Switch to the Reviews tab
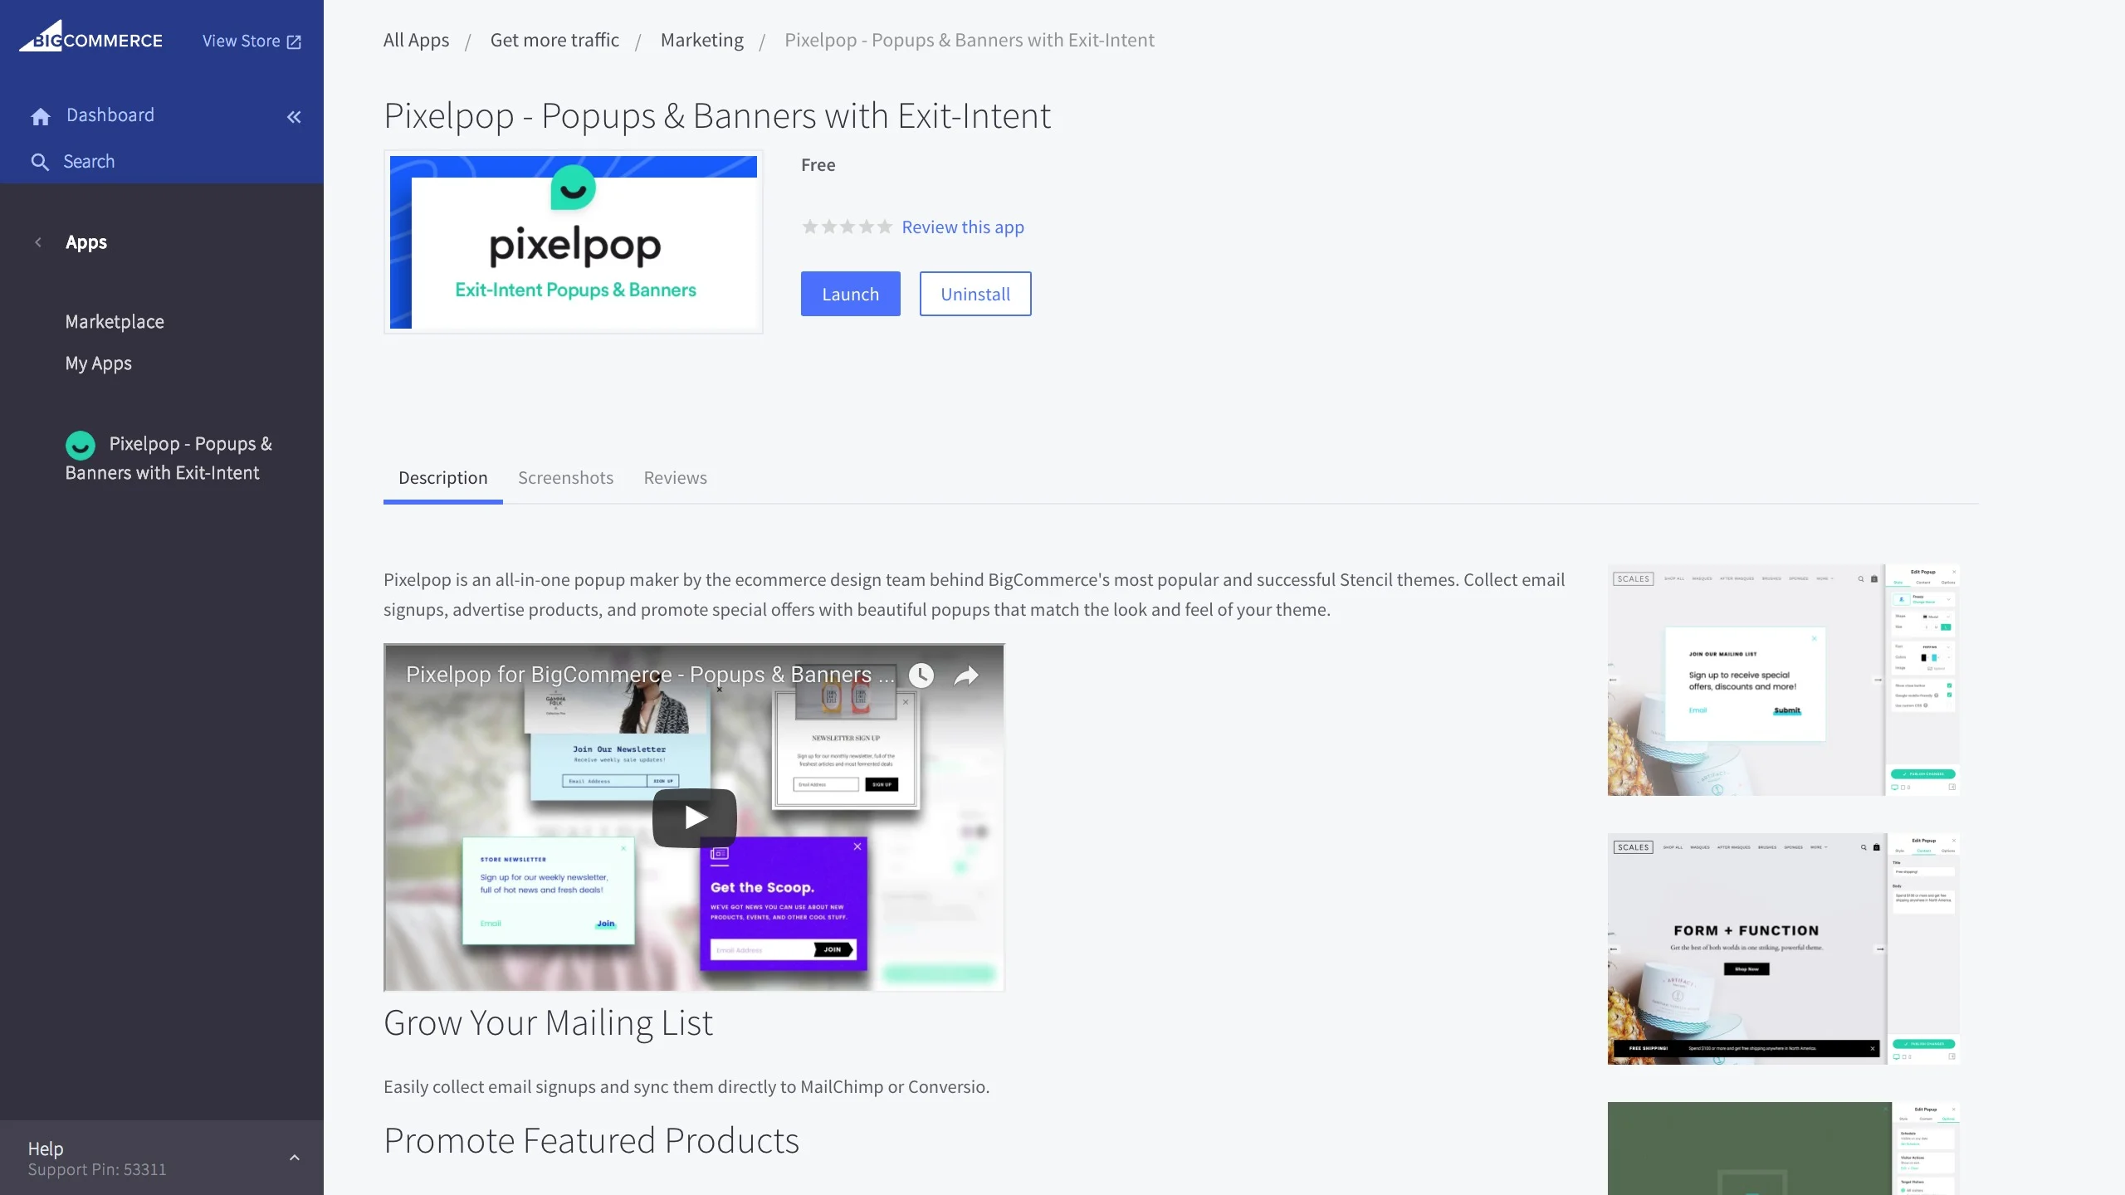 click(x=676, y=477)
